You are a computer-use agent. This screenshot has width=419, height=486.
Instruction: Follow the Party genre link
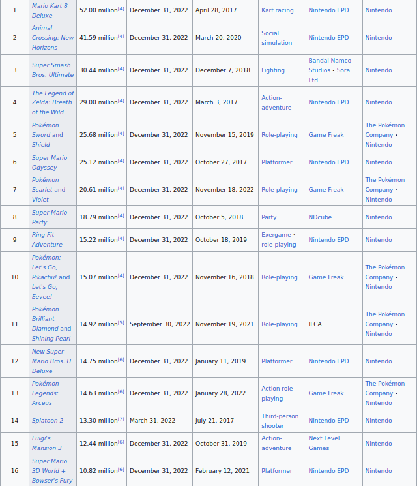pyautogui.click(x=269, y=217)
